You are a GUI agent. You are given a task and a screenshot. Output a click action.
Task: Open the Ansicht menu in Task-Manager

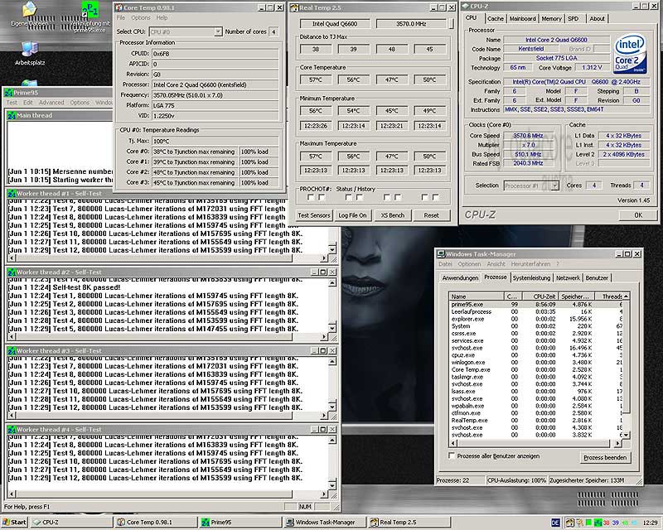496,263
